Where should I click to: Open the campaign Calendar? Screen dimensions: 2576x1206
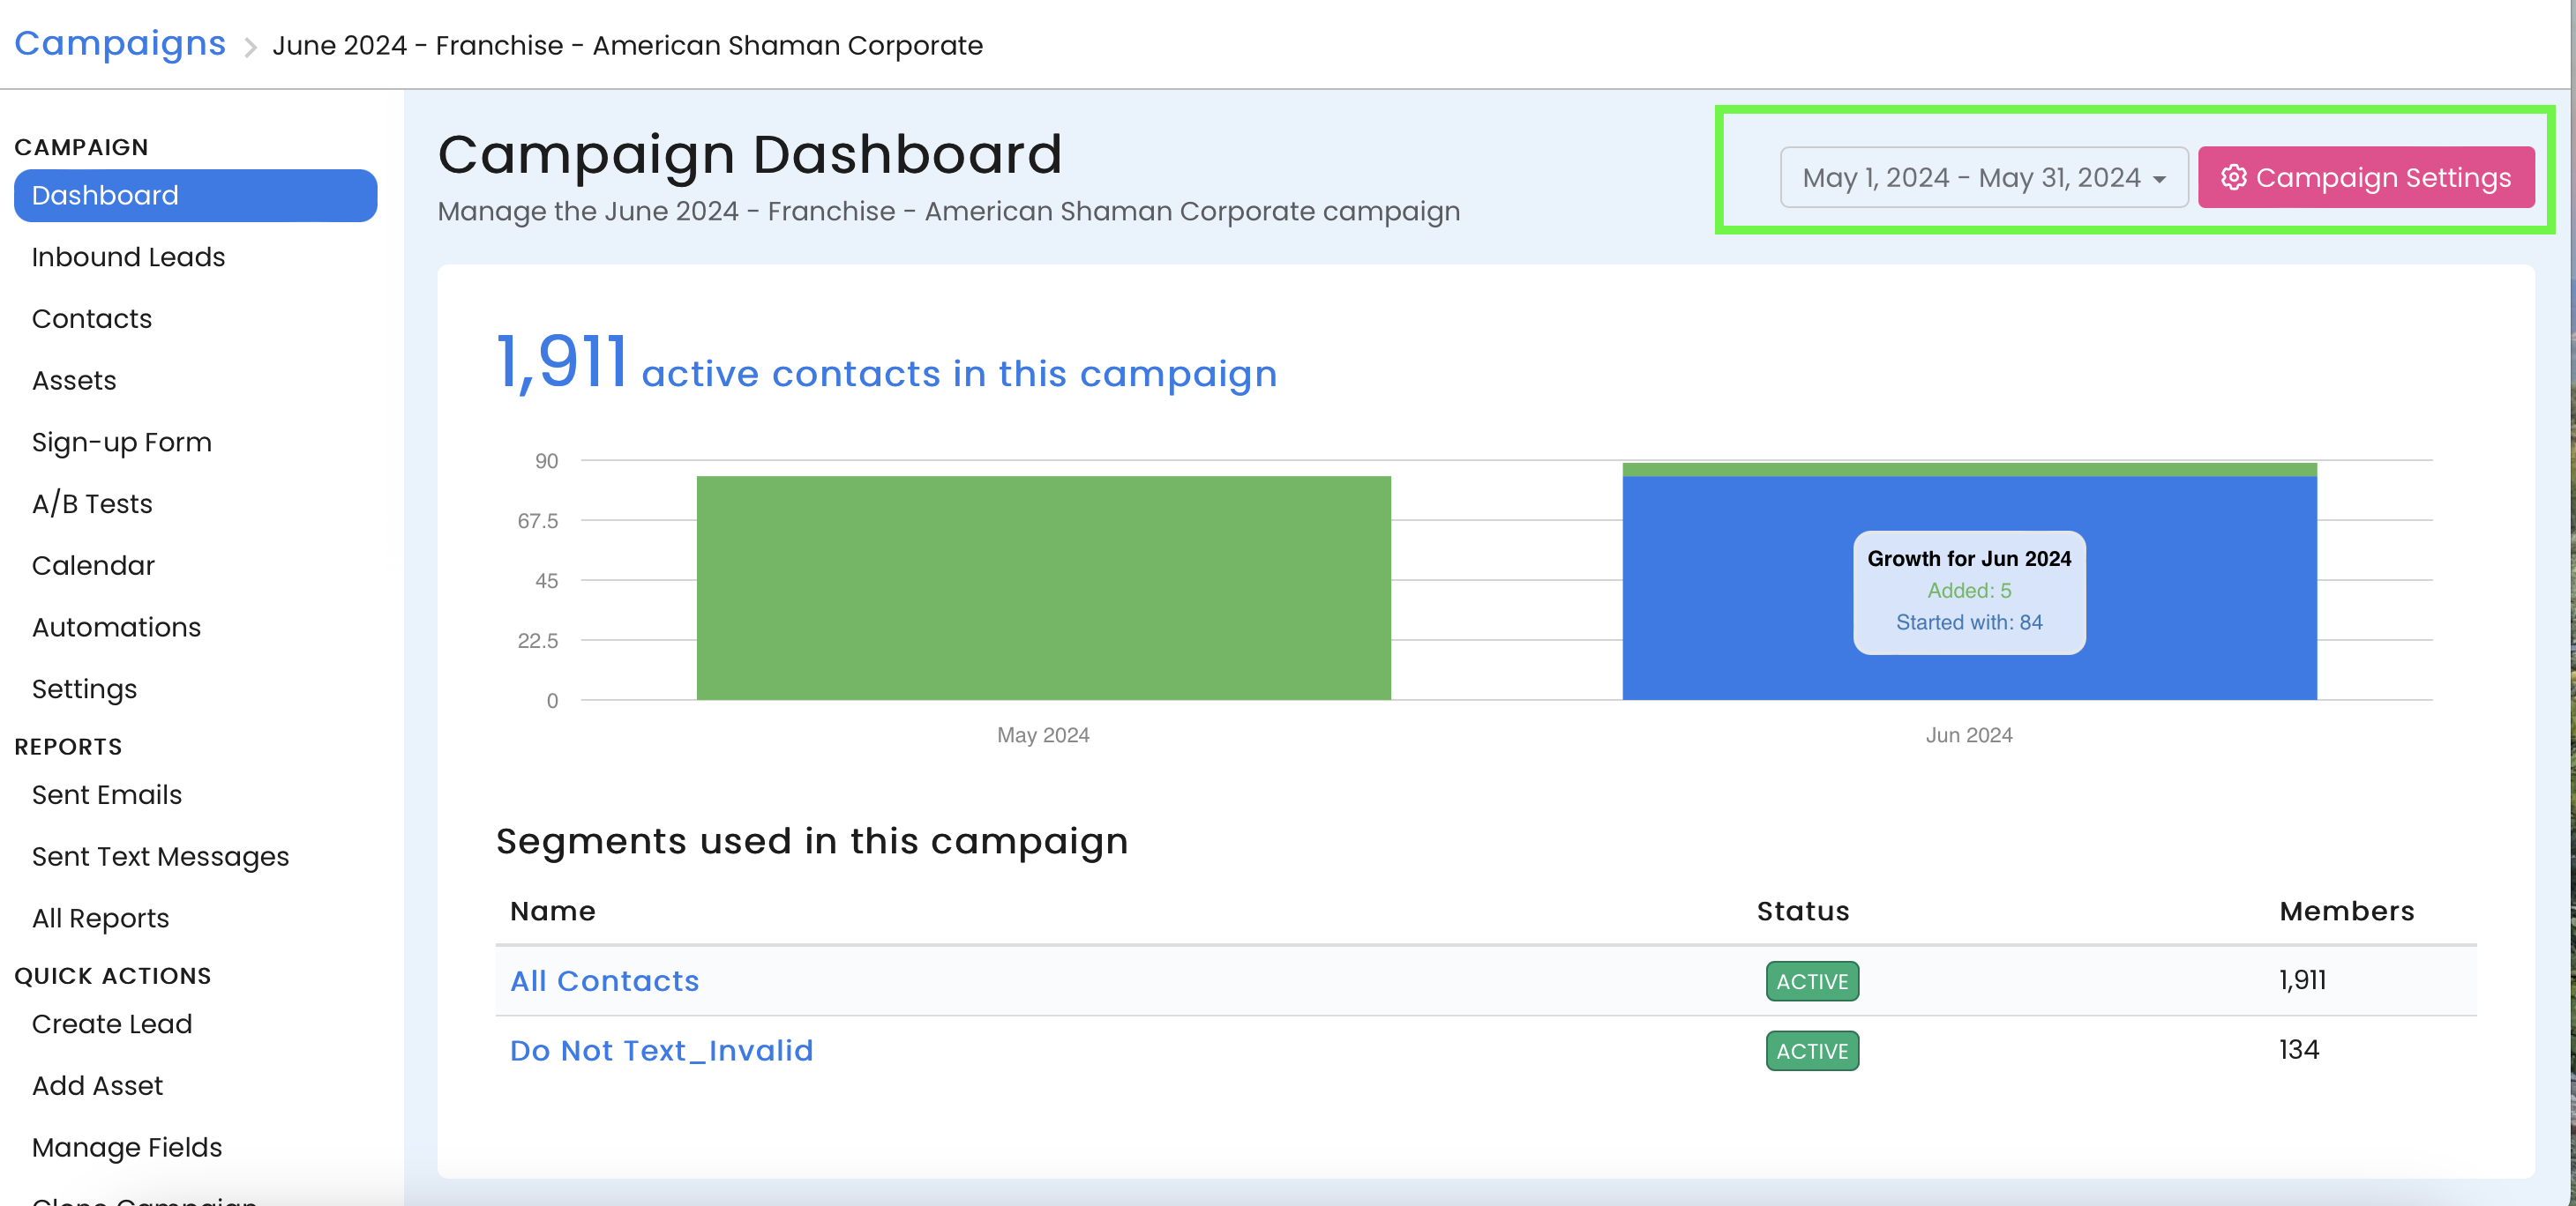(x=93, y=565)
